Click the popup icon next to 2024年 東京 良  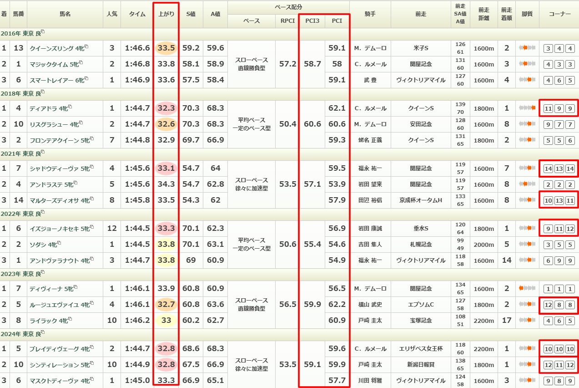[x=43, y=333]
